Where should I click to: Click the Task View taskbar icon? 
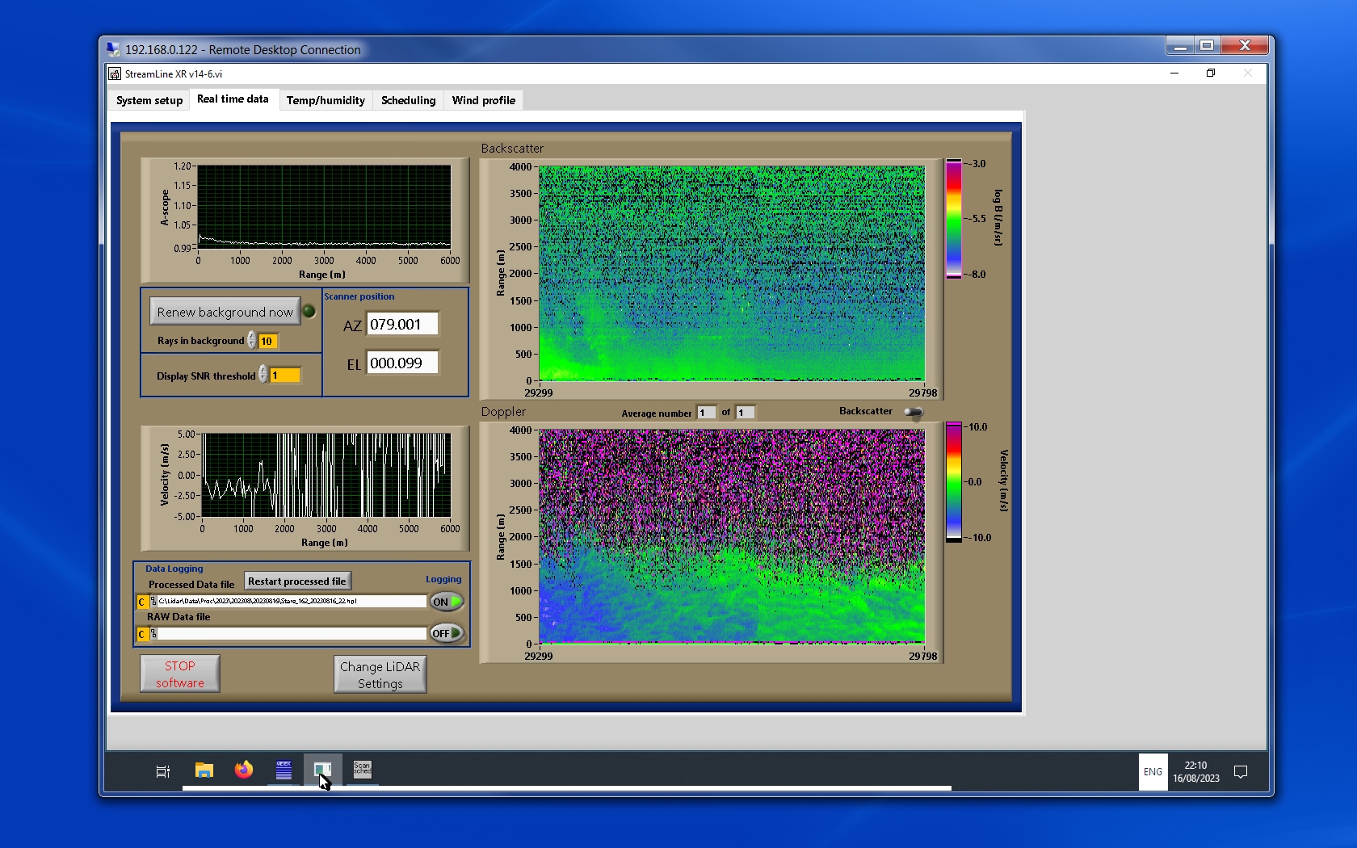tap(163, 771)
